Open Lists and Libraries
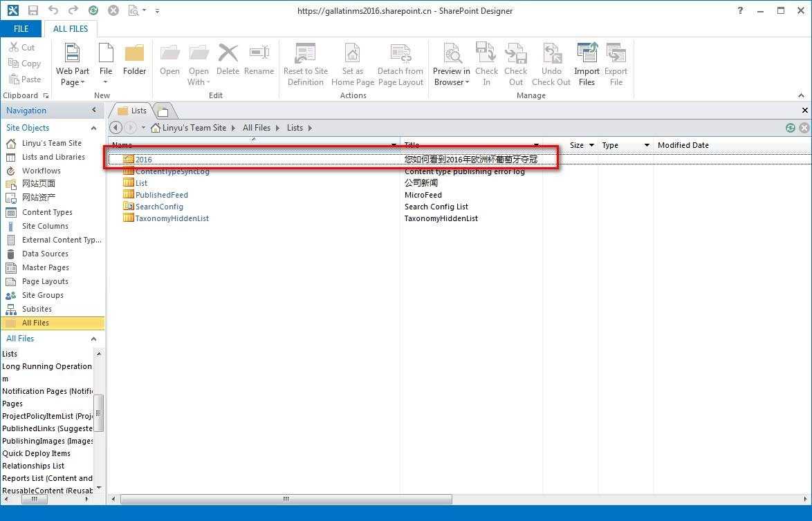Screen dimensions: 812x521 coord(52,157)
